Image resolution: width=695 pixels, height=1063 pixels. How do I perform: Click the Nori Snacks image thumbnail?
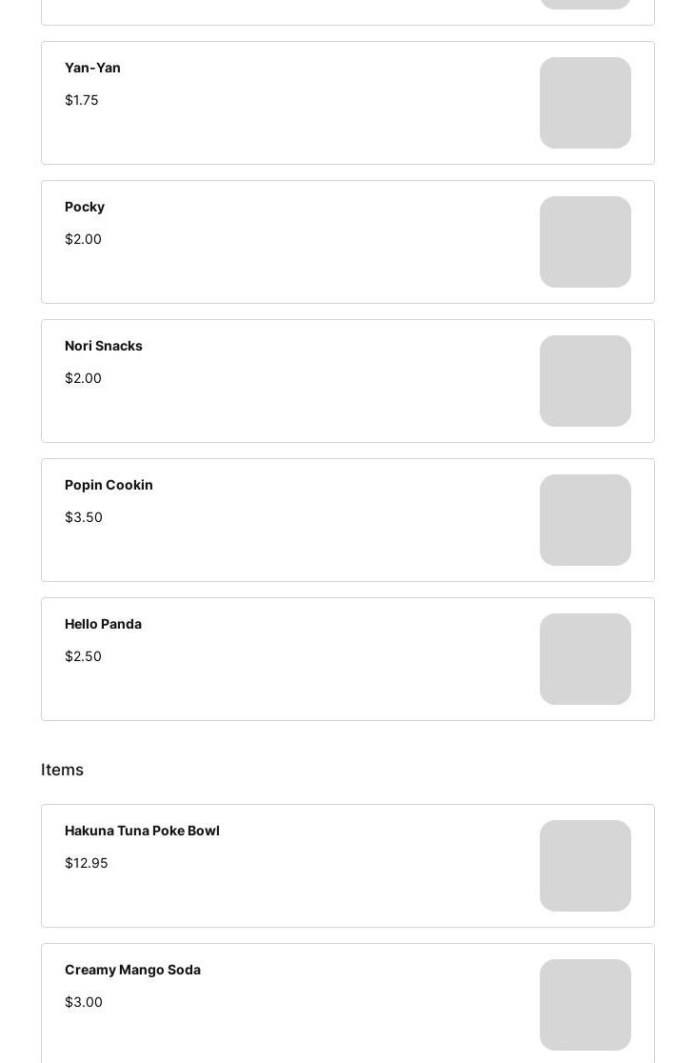[585, 381]
